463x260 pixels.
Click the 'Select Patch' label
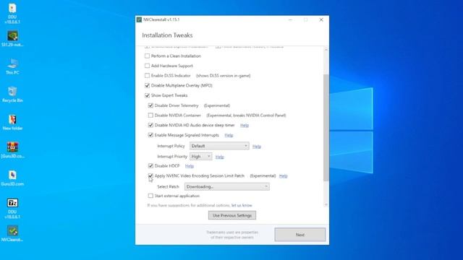coord(168,186)
